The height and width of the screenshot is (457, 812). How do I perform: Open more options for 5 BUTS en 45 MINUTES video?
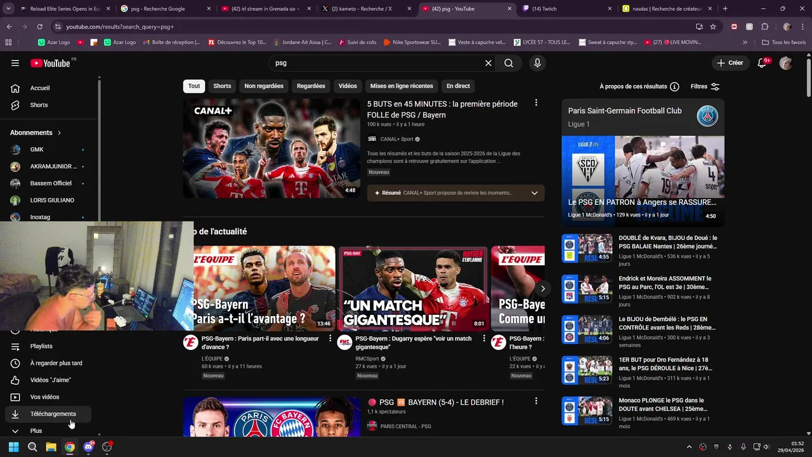click(x=536, y=103)
